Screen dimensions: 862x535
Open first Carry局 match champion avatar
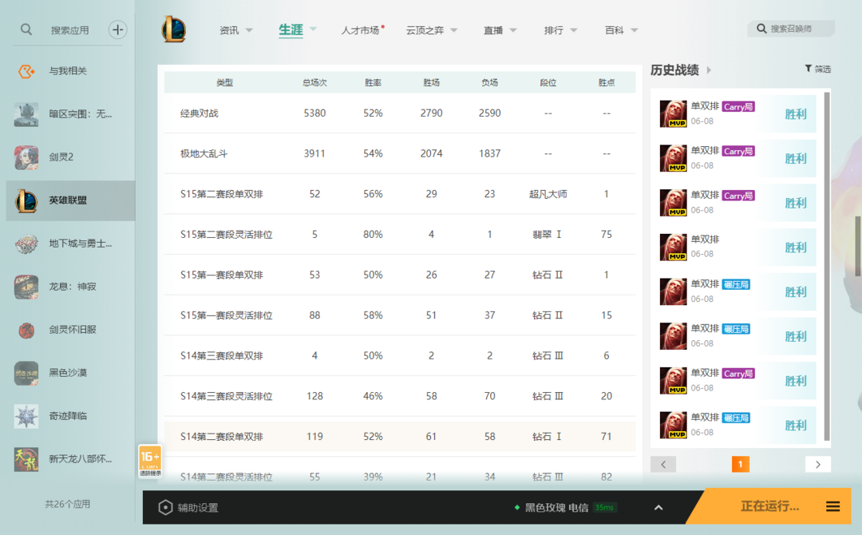click(x=674, y=114)
